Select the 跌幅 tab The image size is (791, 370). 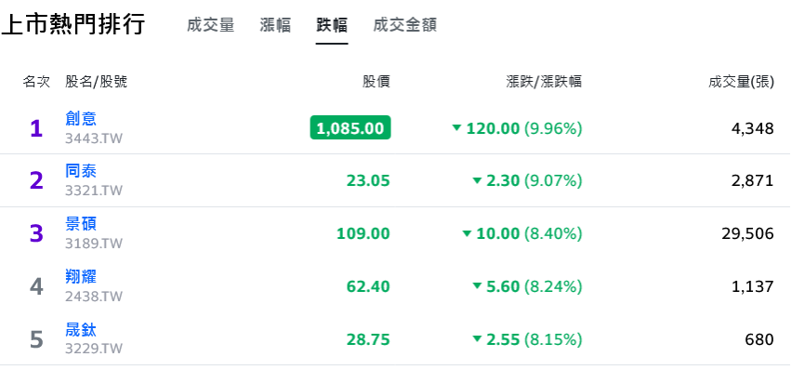332,25
